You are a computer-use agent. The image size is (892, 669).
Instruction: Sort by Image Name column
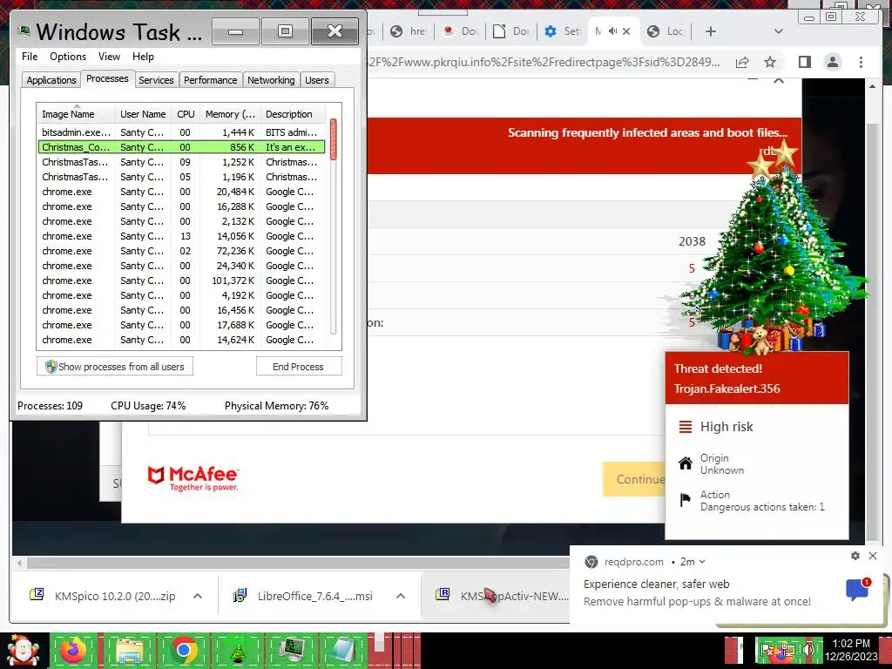click(76, 114)
